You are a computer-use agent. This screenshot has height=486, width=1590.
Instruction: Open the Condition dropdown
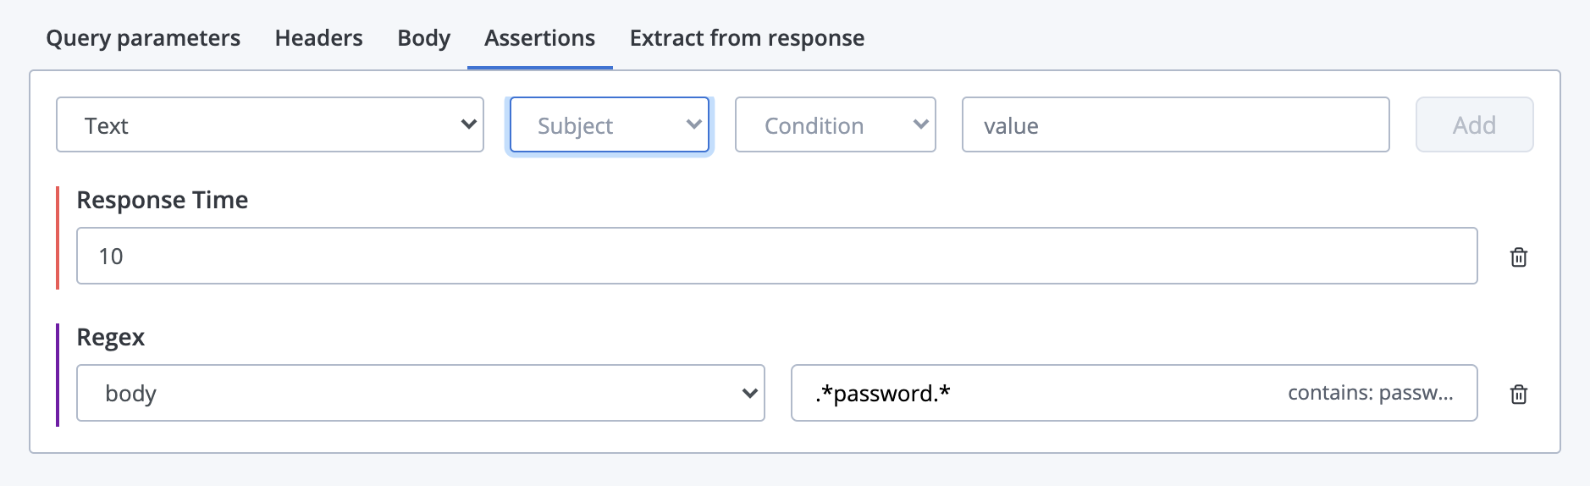pyautogui.click(x=835, y=125)
